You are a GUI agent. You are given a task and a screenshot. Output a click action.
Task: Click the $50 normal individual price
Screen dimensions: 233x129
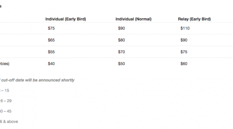[122, 64]
